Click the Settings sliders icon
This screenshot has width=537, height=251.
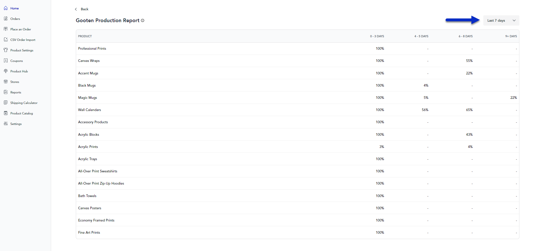point(6,124)
